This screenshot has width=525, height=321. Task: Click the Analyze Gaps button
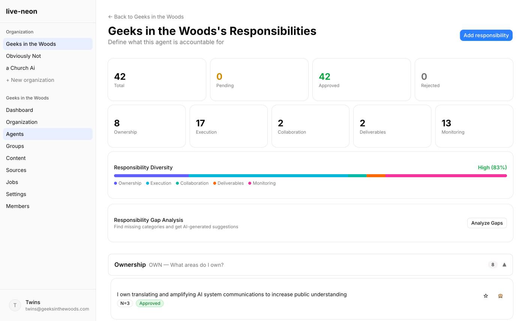click(x=487, y=223)
